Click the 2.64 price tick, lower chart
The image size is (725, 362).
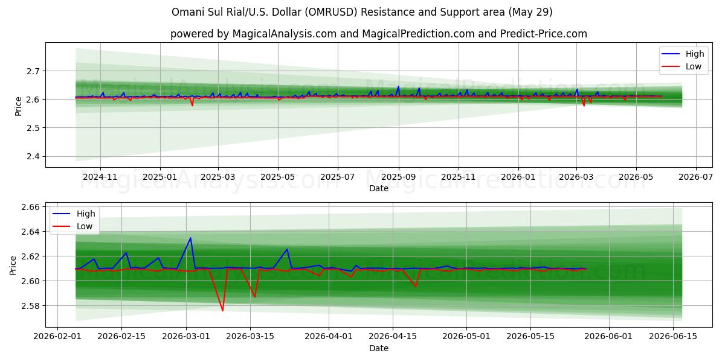click(31, 232)
